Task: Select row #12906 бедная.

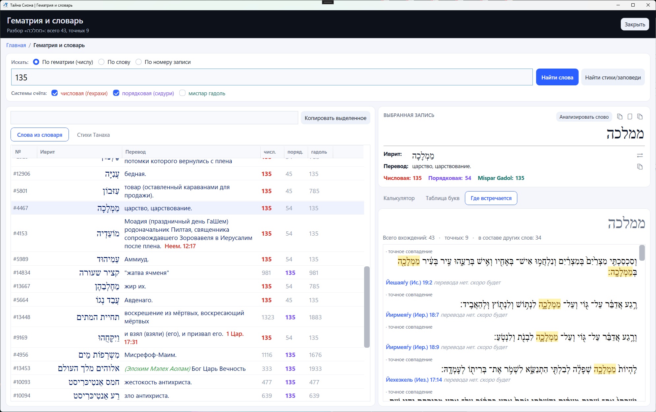Action: coord(187,174)
